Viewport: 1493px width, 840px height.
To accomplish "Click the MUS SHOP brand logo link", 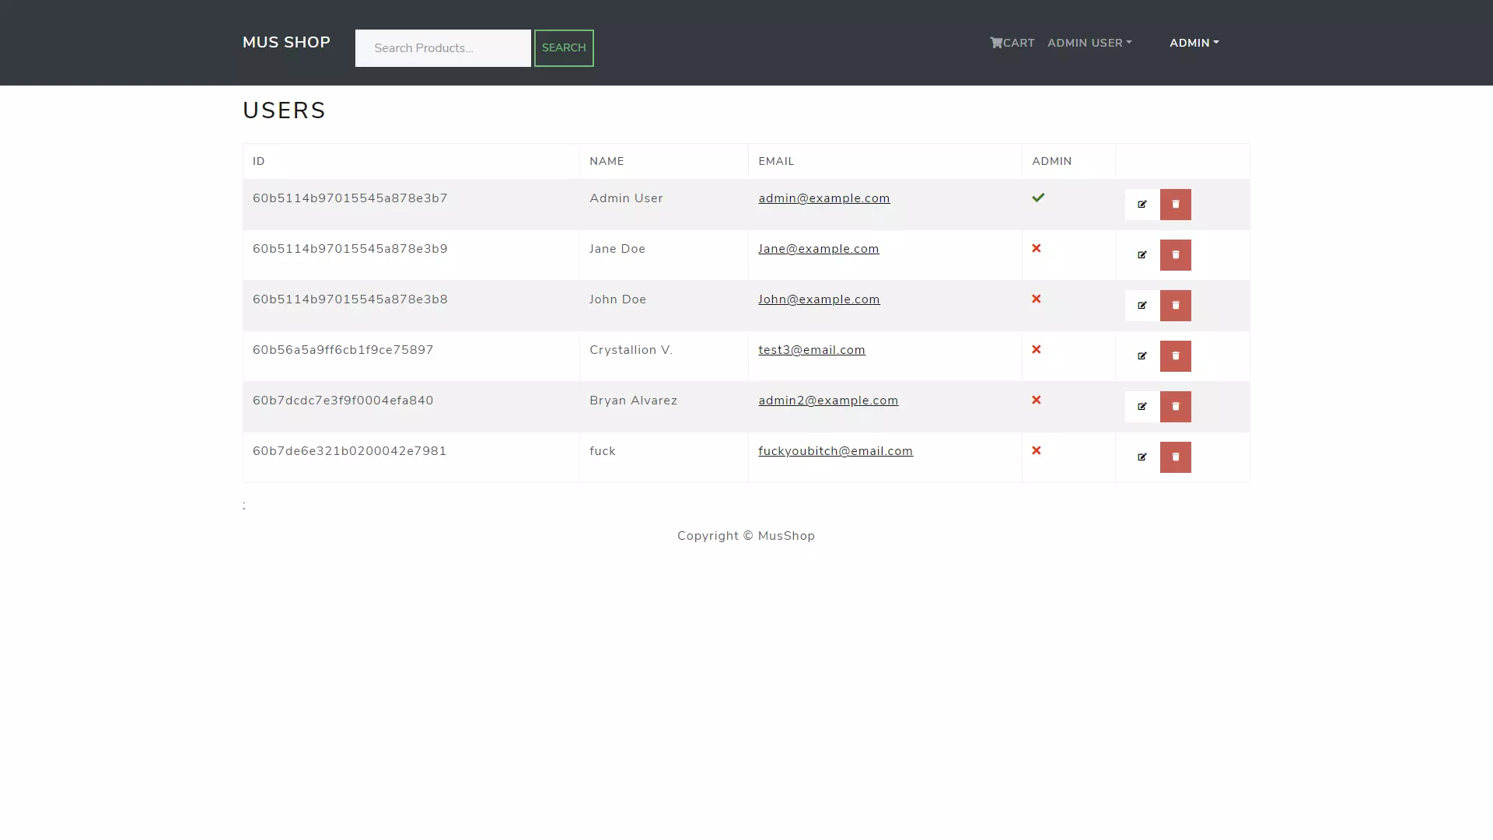I will click(285, 42).
